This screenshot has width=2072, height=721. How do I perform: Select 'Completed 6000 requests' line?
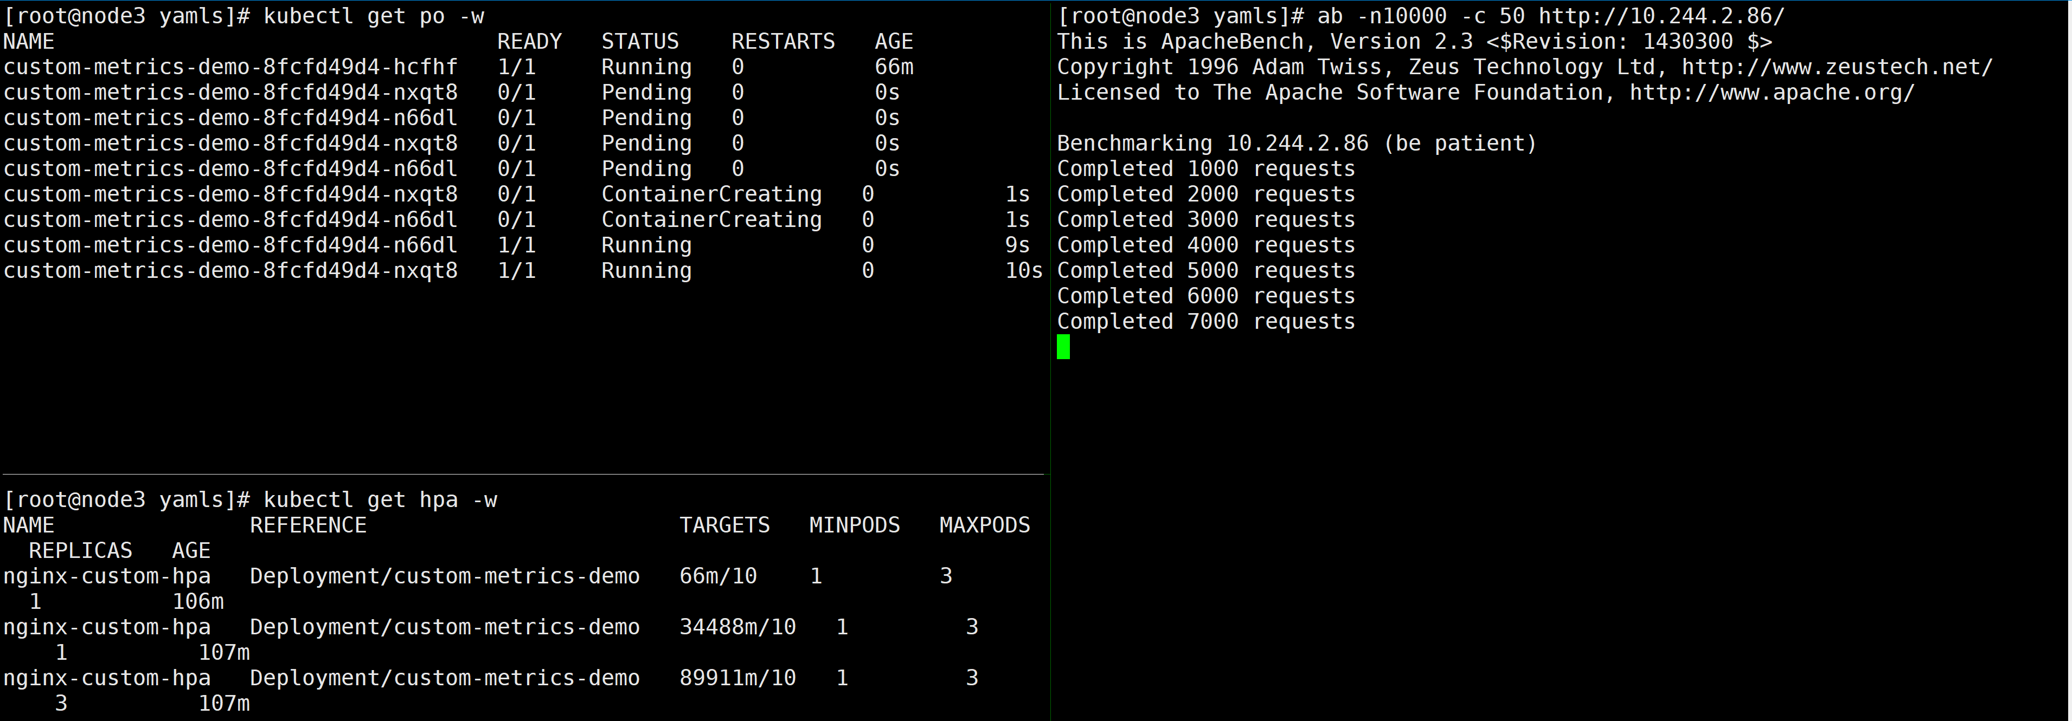coord(1207,296)
